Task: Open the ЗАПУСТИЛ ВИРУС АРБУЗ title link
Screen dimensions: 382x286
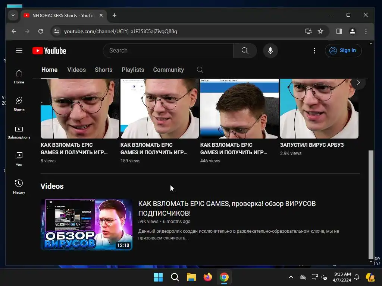Action: 312,145
